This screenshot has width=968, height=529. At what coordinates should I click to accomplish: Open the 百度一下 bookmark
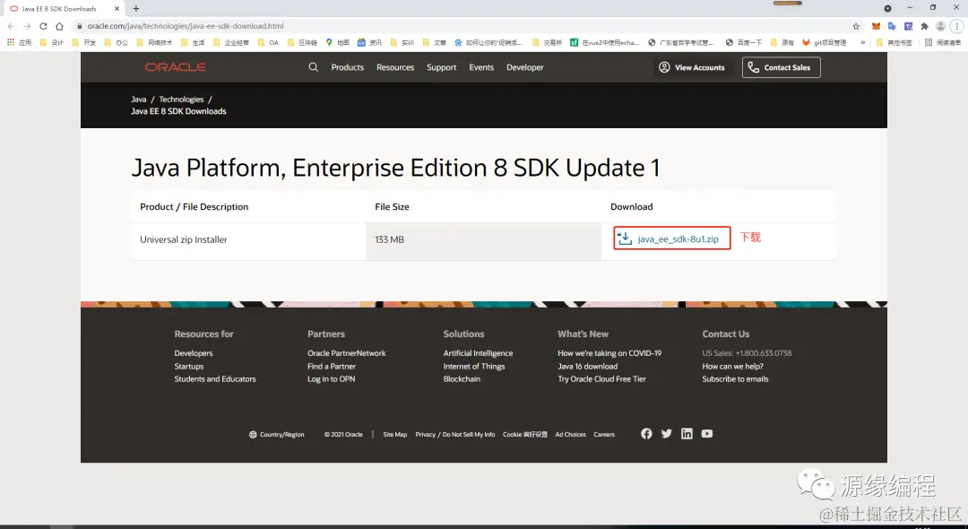pos(743,43)
